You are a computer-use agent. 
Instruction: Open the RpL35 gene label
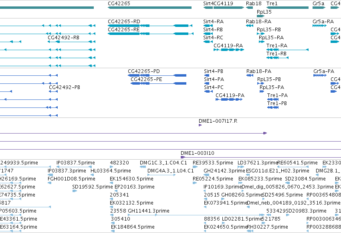(x=264, y=12)
